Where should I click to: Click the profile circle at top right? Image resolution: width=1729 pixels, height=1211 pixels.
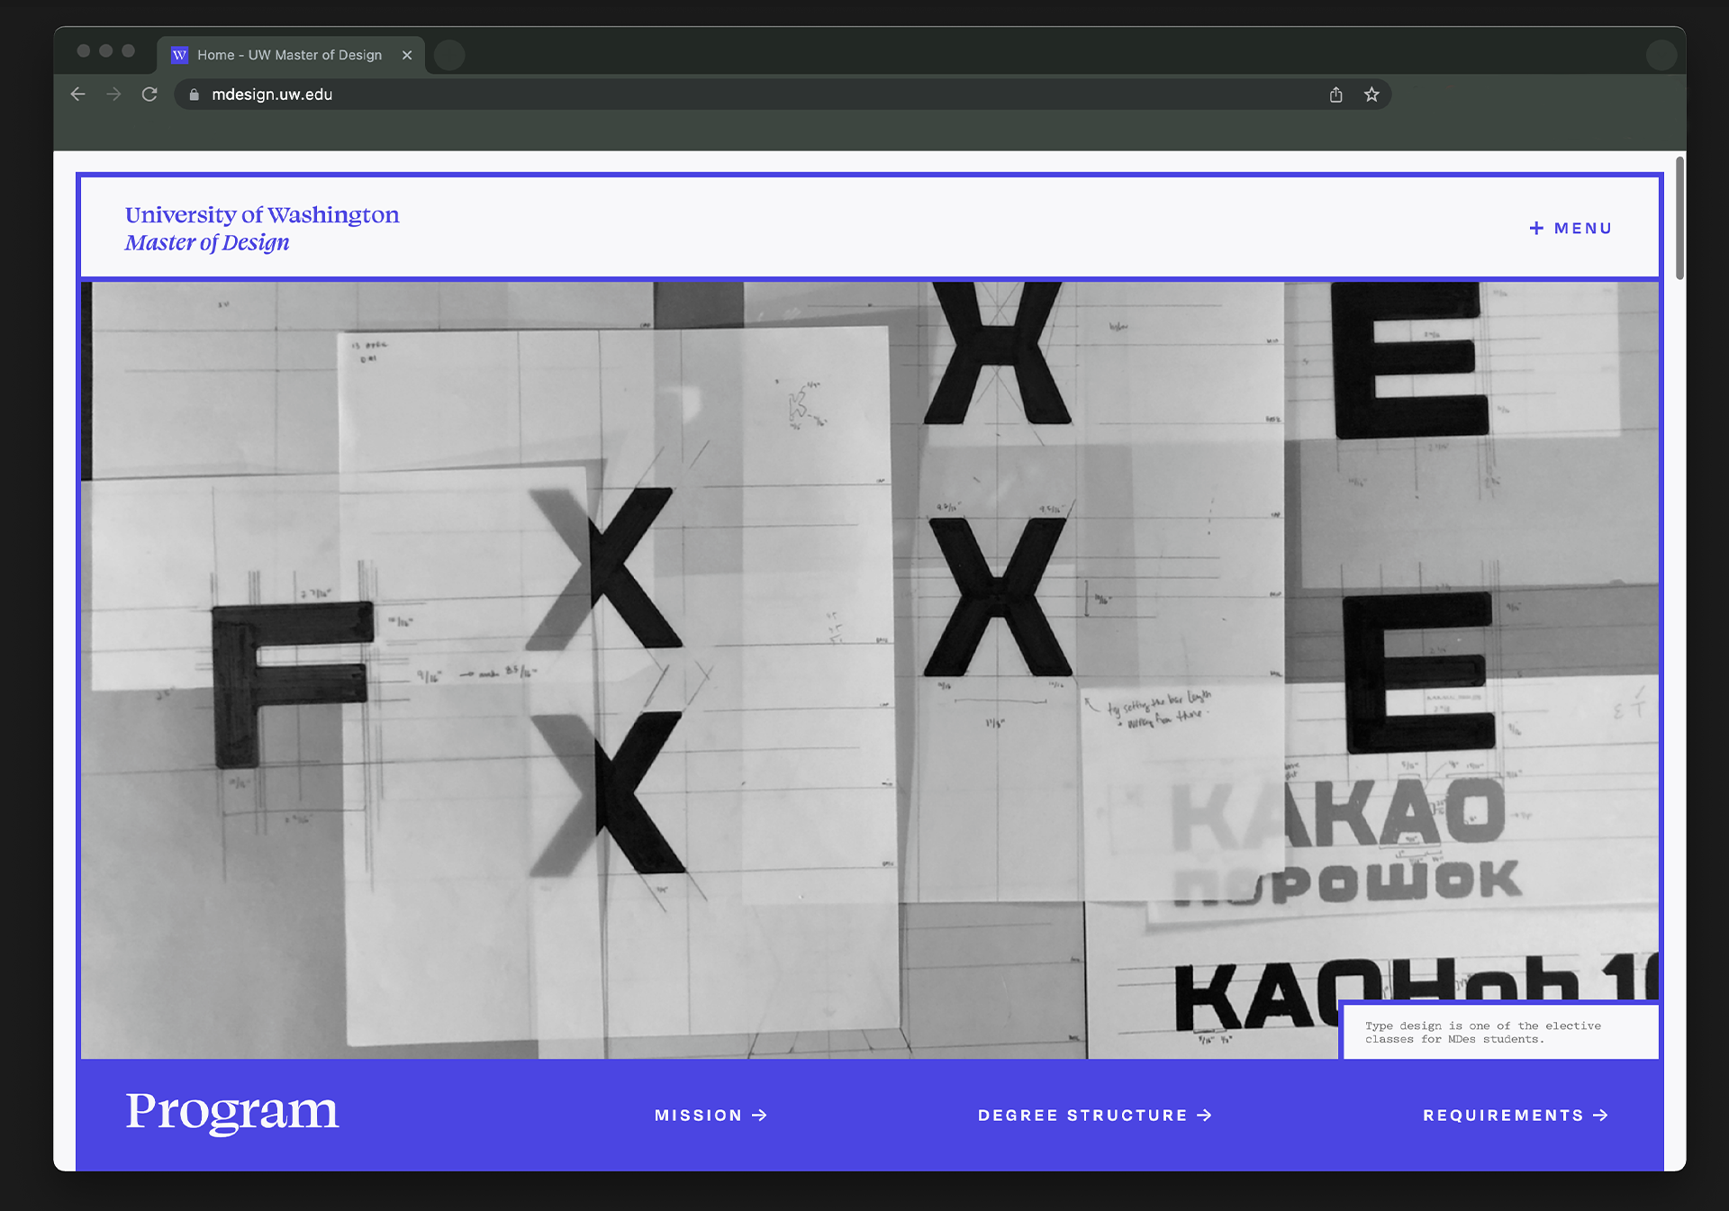(1661, 55)
